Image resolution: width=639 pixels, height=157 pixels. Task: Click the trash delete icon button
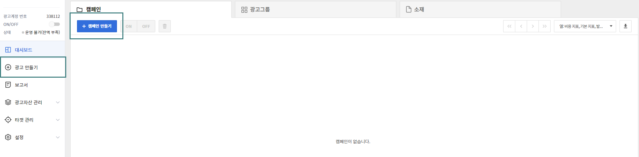click(x=165, y=26)
